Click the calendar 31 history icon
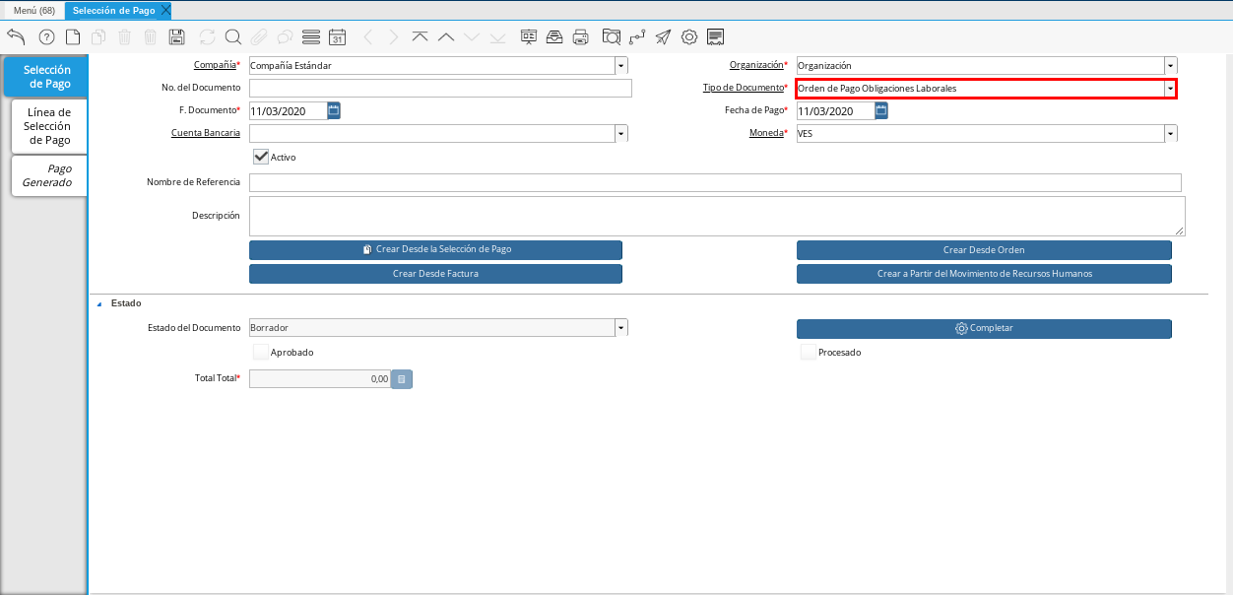Viewport: 1233px width, 596px height. pyautogui.click(x=337, y=37)
